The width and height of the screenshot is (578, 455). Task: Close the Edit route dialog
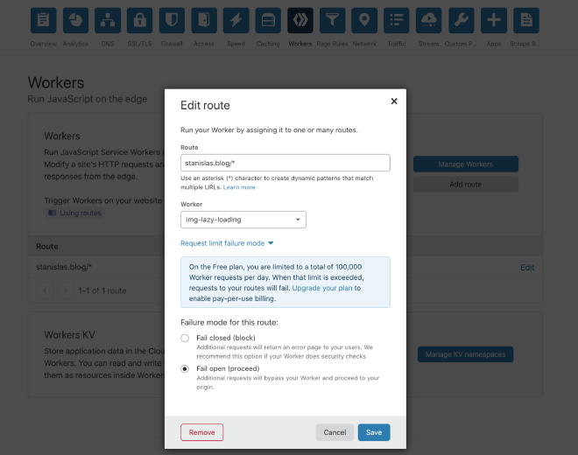click(x=394, y=101)
